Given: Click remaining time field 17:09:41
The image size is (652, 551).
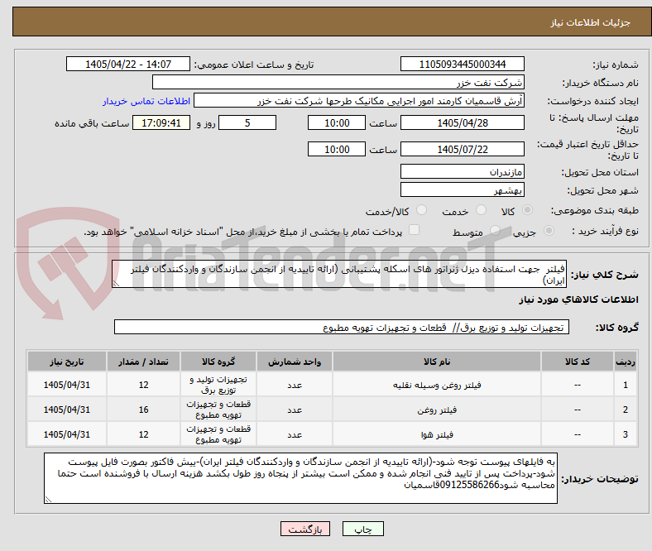Looking at the screenshot, I should (x=161, y=122).
